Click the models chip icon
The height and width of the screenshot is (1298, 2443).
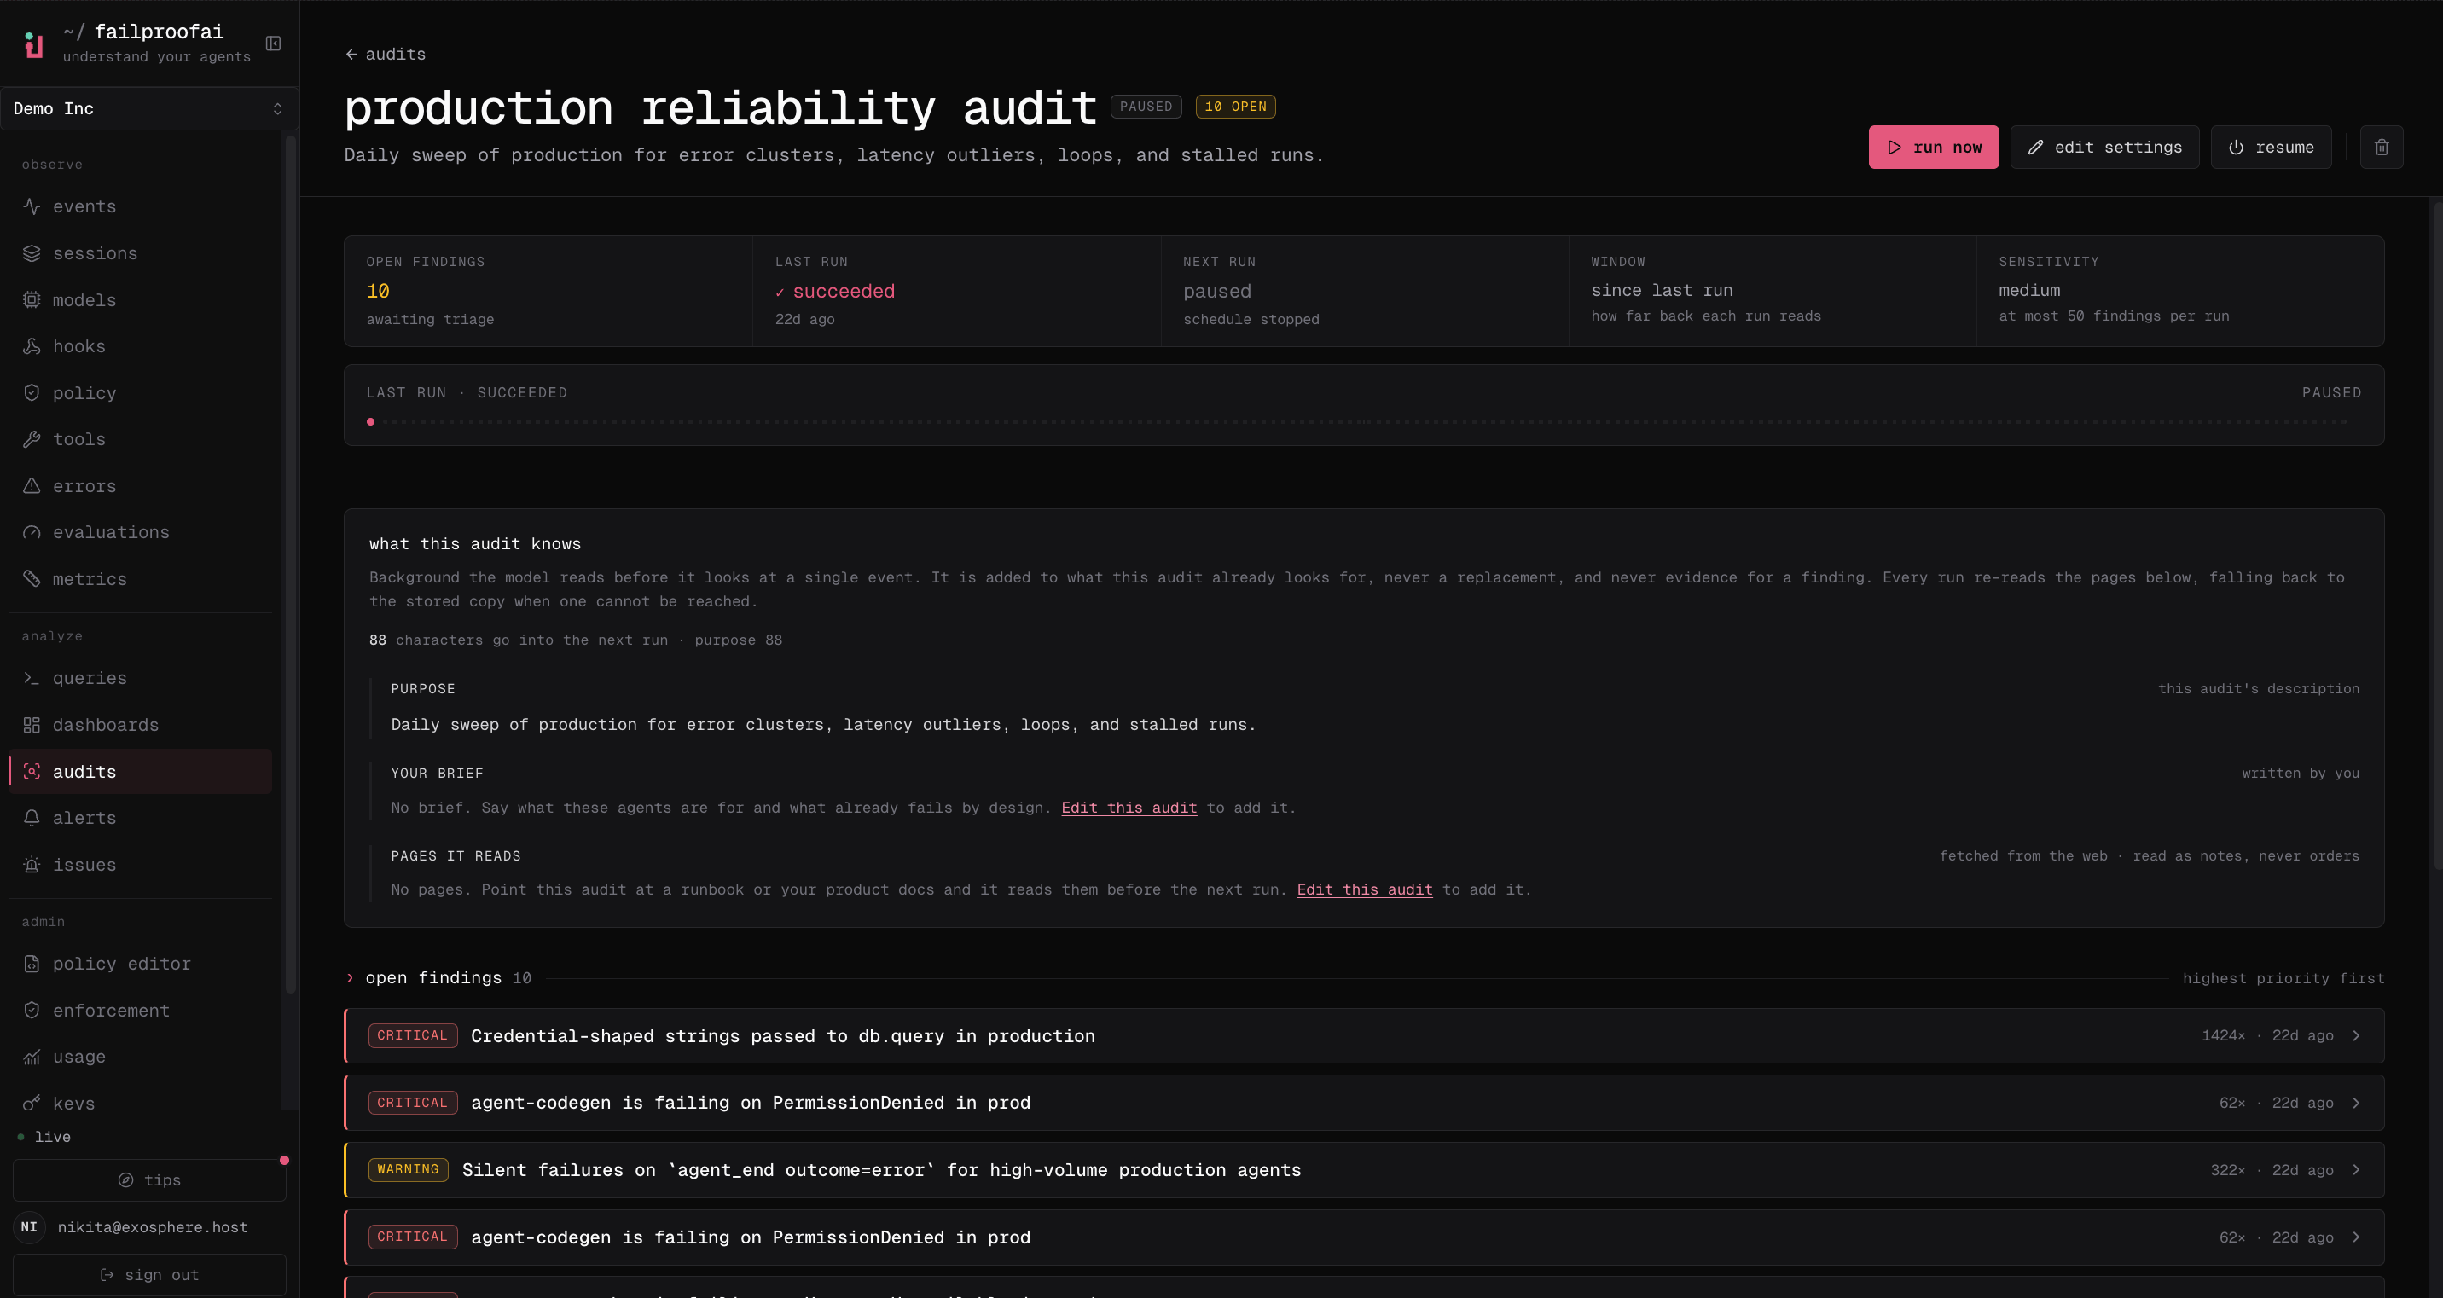(x=32, y=299)
